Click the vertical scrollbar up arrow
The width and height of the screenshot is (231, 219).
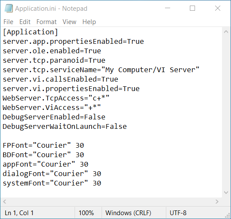(x=226, y=32)
